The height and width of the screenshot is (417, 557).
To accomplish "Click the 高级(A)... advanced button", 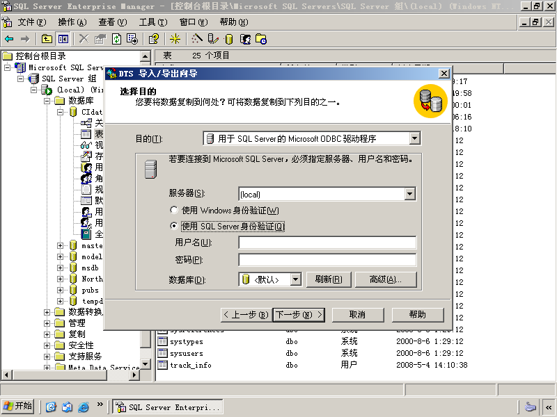I will click(386, 279).
